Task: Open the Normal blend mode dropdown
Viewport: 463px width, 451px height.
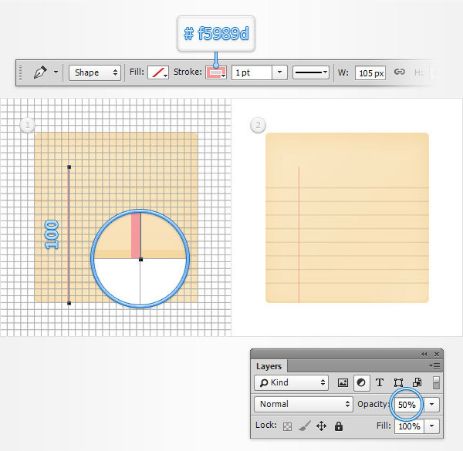Action: click(x=304, y=404)
